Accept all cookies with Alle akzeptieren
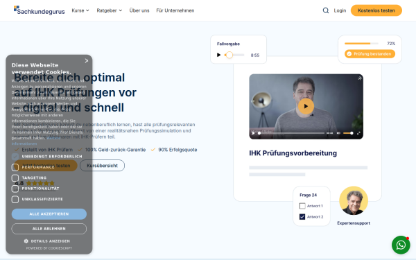 [49, 214]
